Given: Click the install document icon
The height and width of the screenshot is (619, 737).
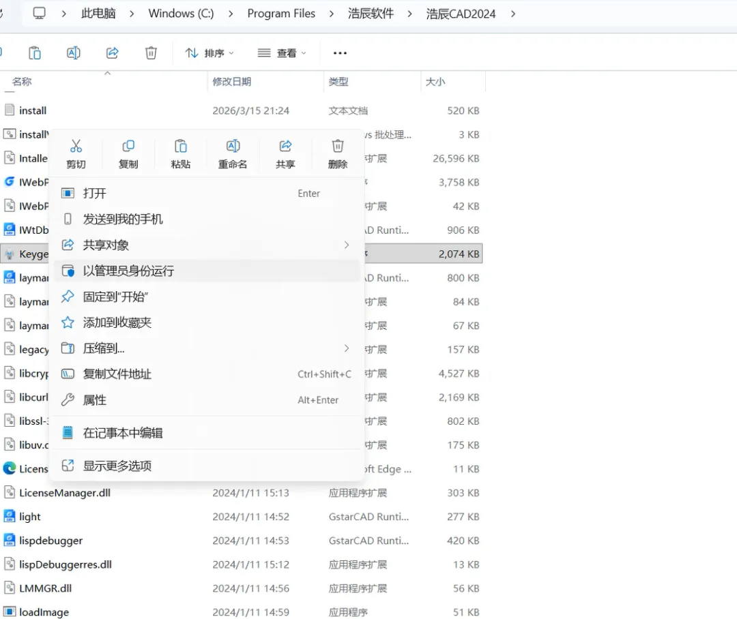Looking at the screenshot, I should pyautogui.click(x=10, y=110).
